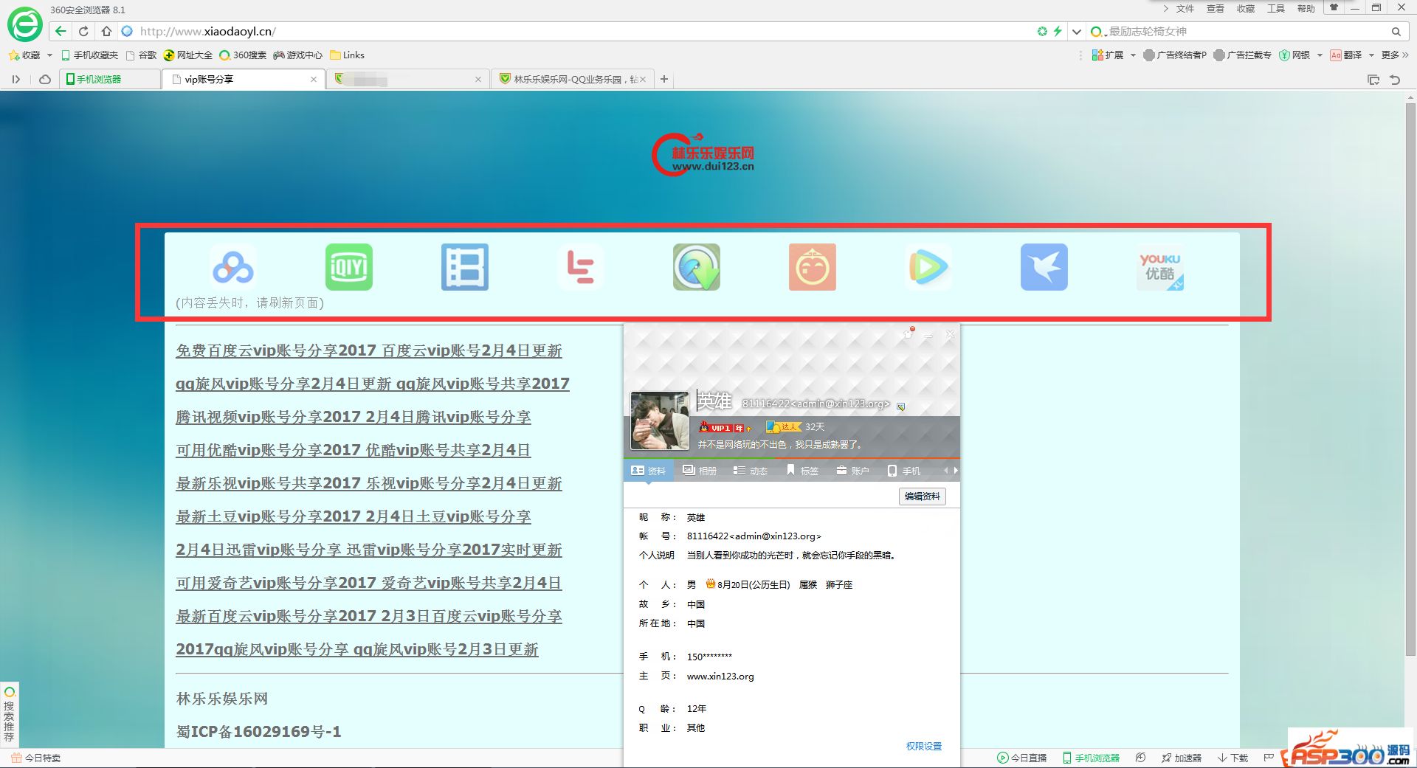Open the red LeTV icon
This screenshot has width=1417, height=768.
click(x=581, y=267)
